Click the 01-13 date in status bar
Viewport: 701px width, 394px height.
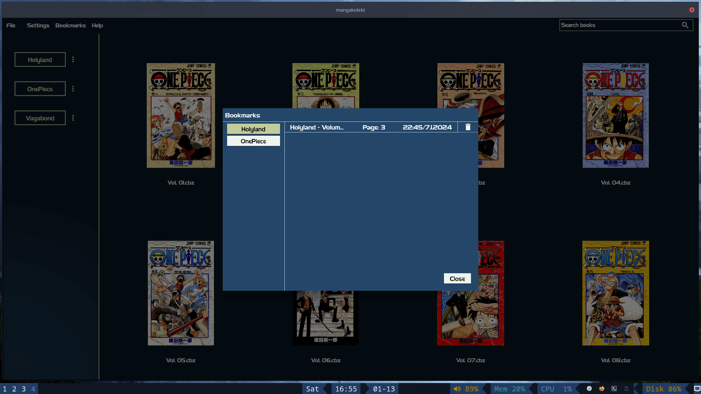pos(384,389)
